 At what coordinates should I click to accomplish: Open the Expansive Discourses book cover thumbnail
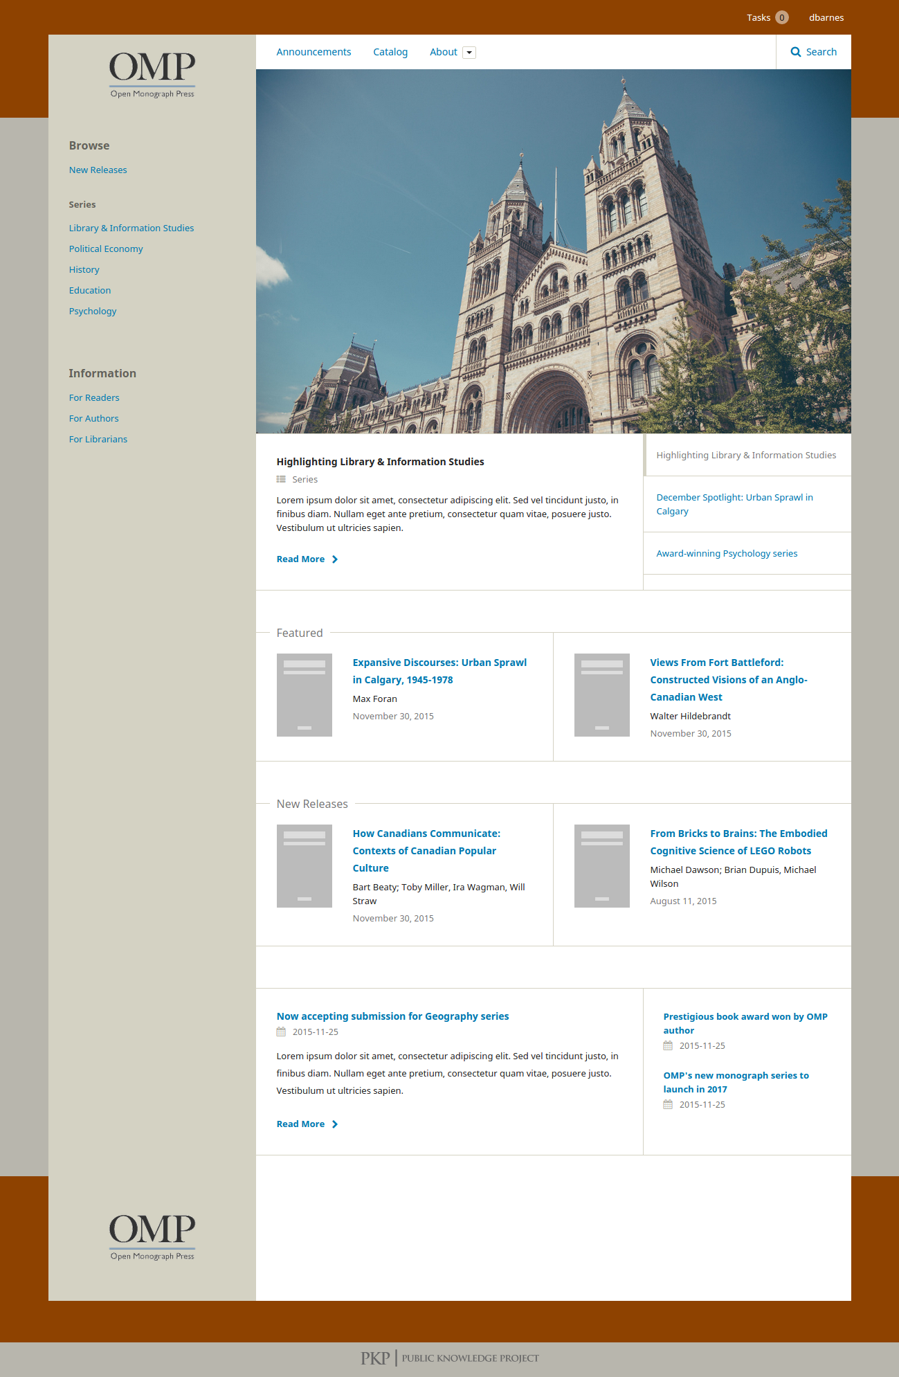pyautogui.click(x=305, y=695)
